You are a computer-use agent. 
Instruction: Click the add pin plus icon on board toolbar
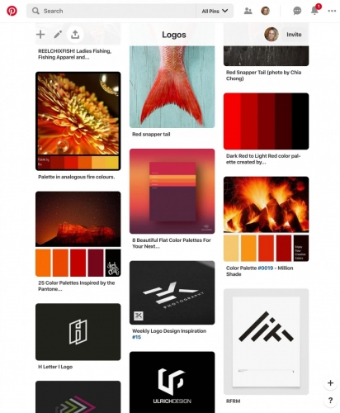(x=40, y=35)
